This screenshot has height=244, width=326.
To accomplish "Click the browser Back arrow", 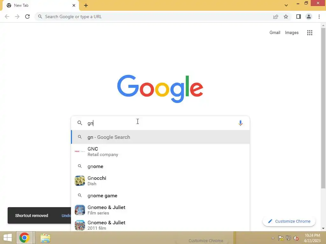I will pyautogui.click(x=7, y=17).
